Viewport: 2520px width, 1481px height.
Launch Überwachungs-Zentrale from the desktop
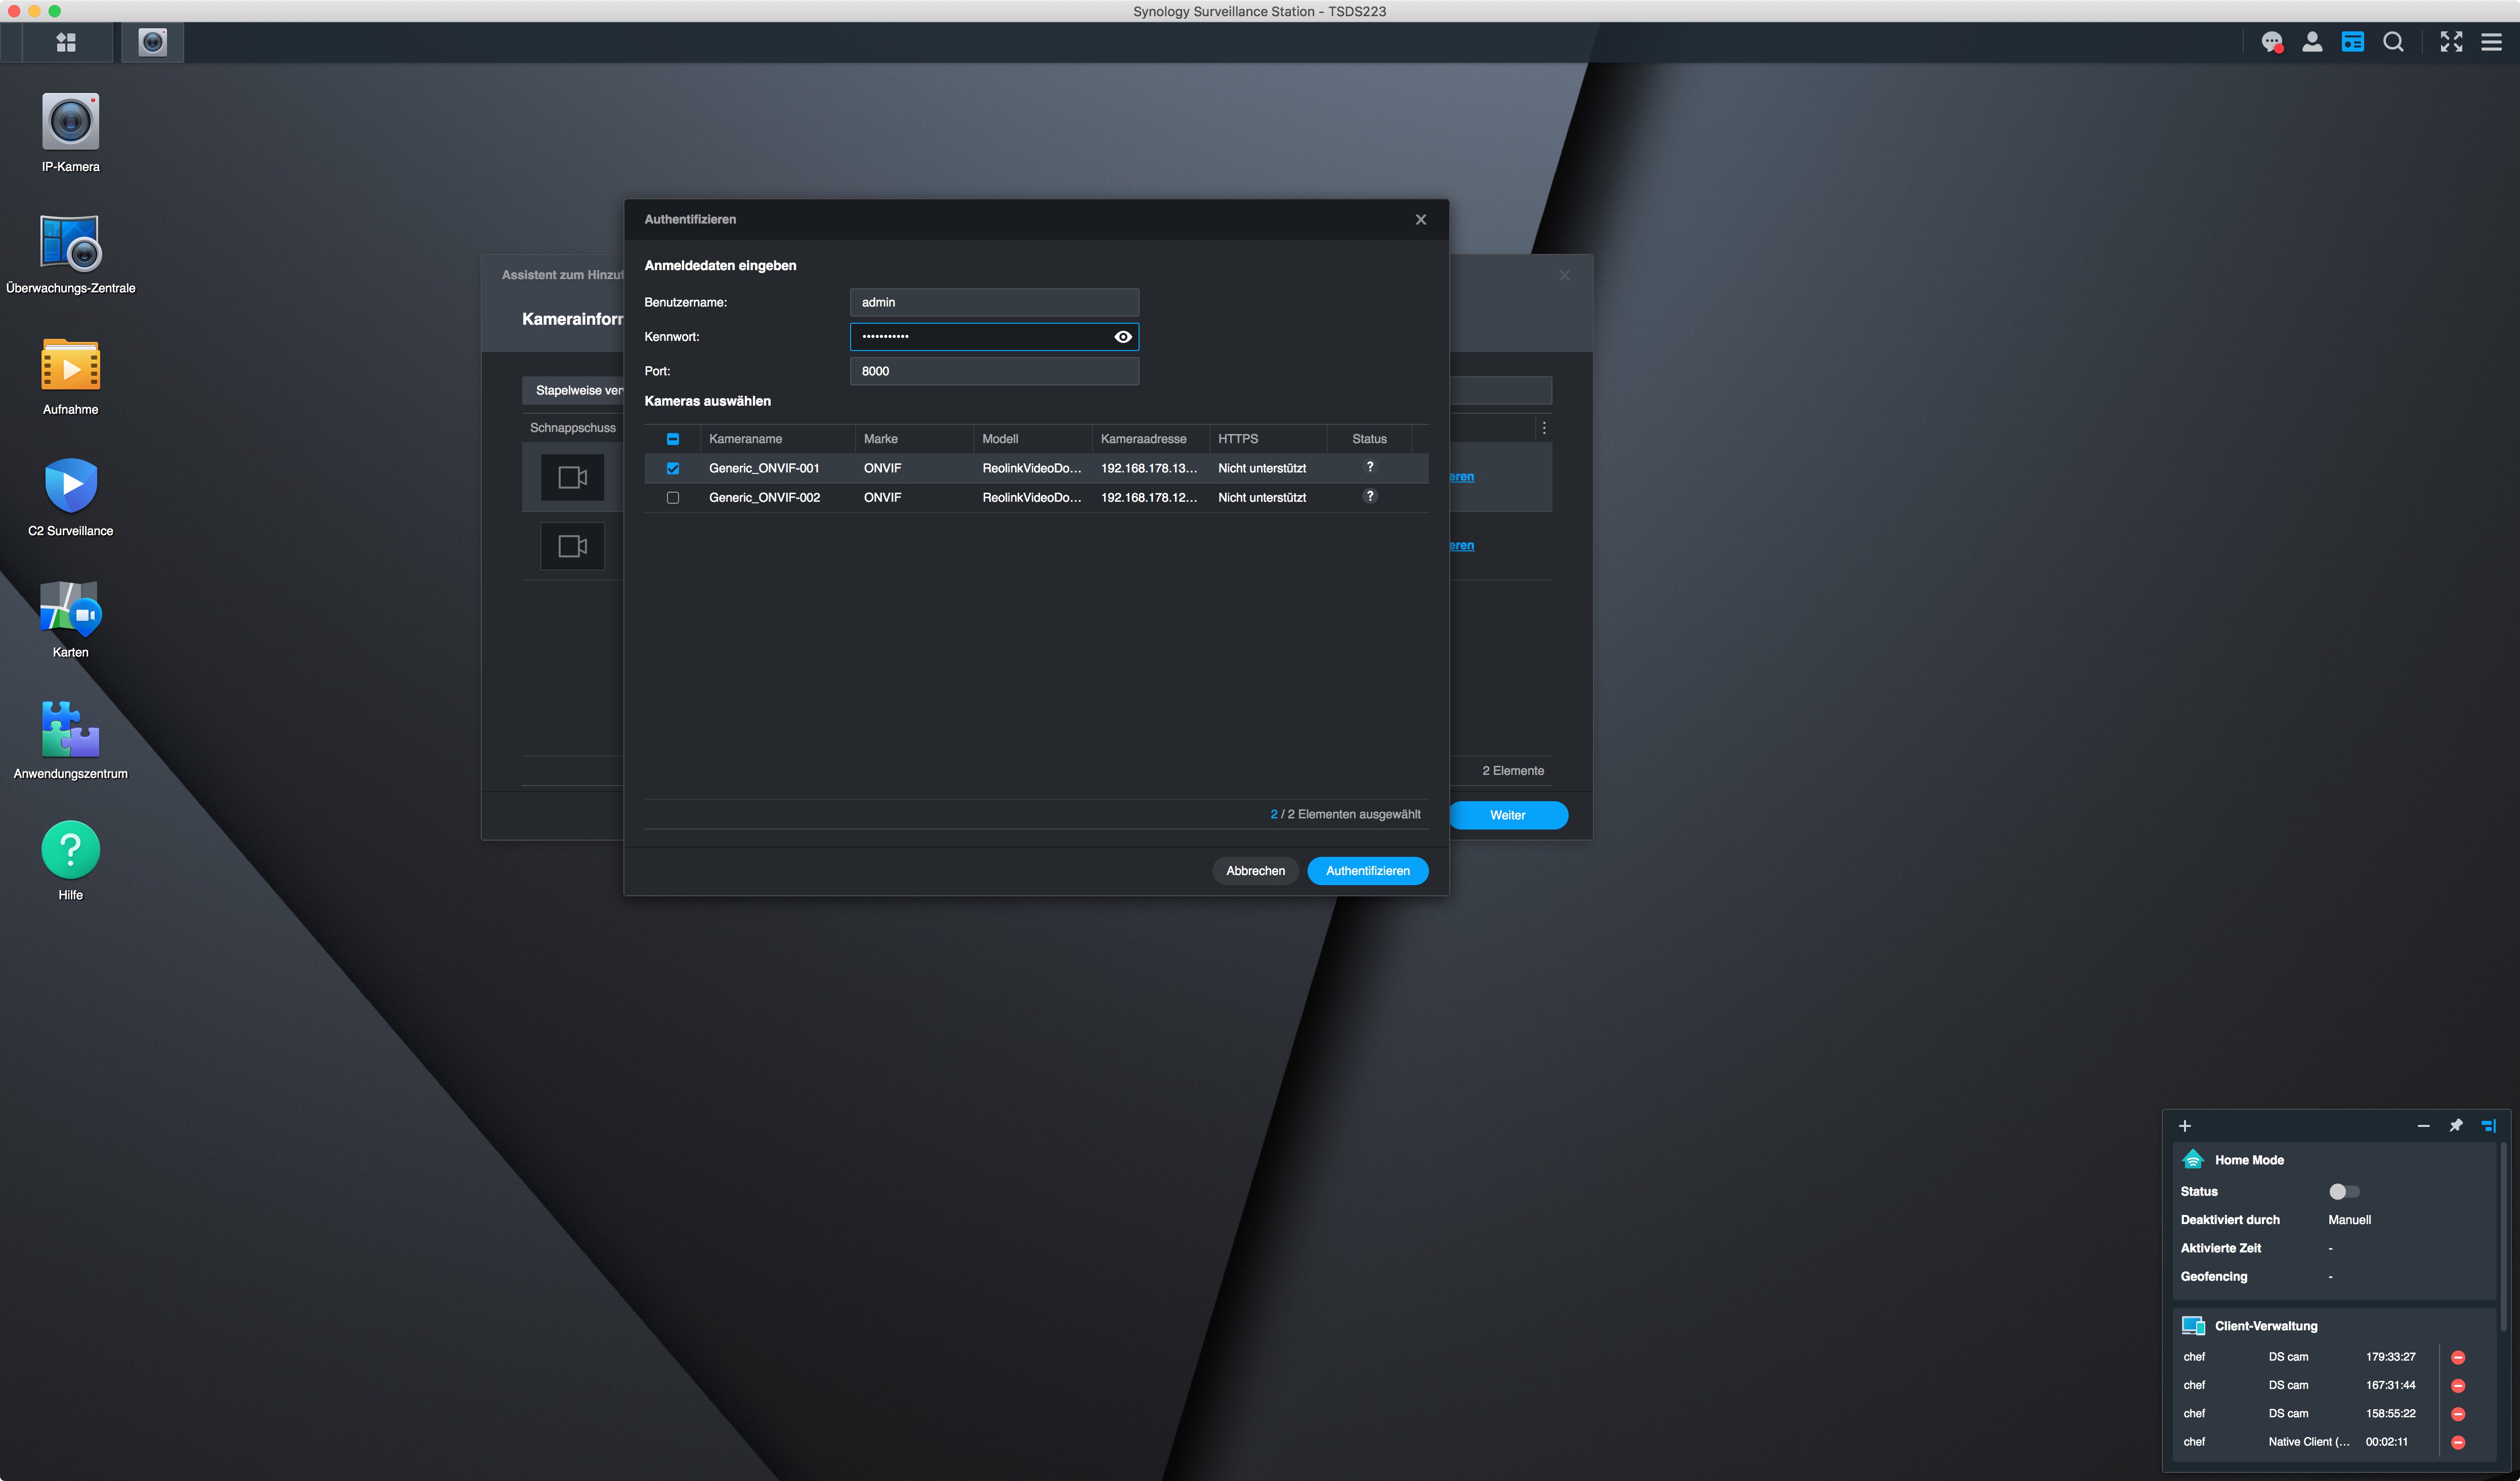70,243
